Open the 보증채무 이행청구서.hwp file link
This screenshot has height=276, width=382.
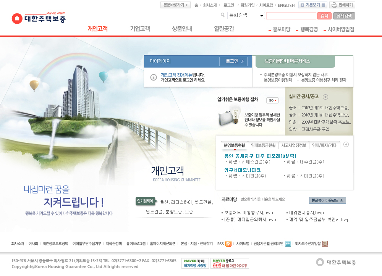click(x=248, y=212)
